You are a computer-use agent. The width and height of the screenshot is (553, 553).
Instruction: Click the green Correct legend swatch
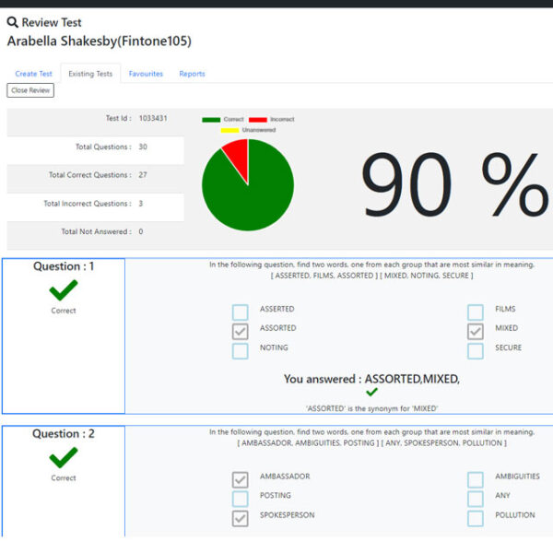211,120
